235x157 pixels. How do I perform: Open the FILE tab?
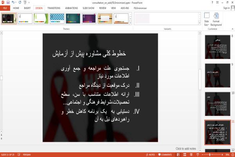coord(5,8)
